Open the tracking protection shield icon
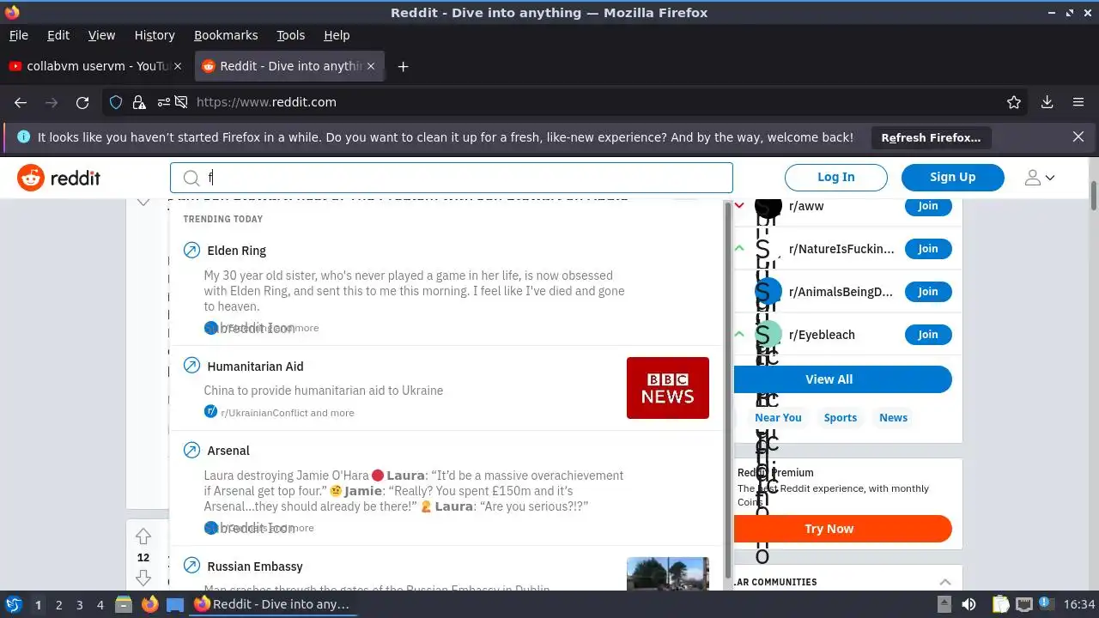 coord(116,102)
